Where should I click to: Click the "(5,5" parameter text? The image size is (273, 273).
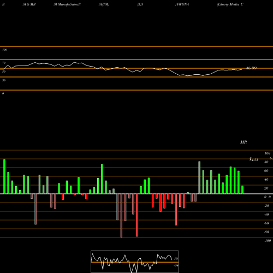(140, 4)
